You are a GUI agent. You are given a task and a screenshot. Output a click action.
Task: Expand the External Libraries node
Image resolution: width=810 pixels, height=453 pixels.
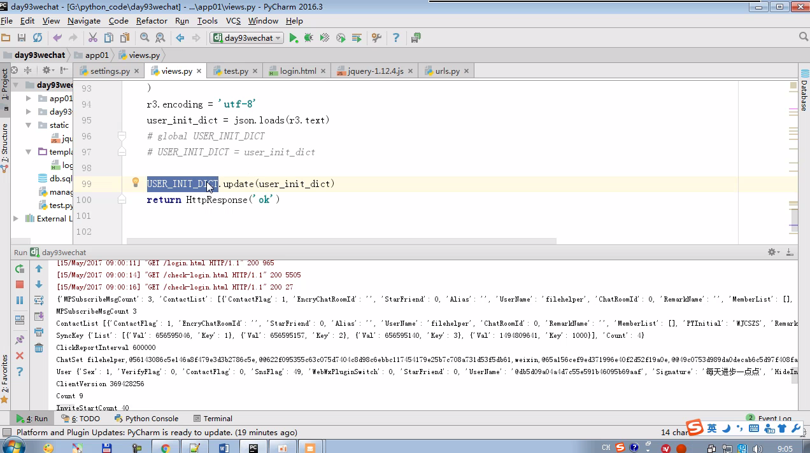(x=16, y=218)
